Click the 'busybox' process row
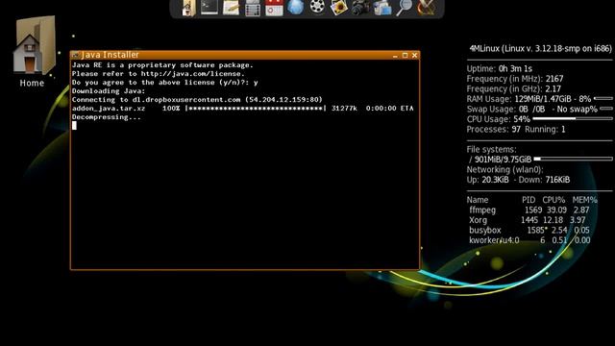615x346 pixels. click(529, 231)
